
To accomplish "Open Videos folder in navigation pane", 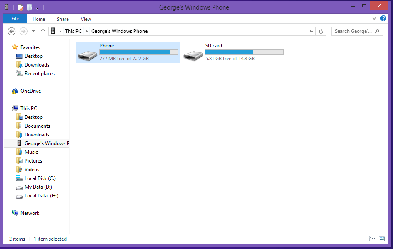I will click(x=32, y=170).
